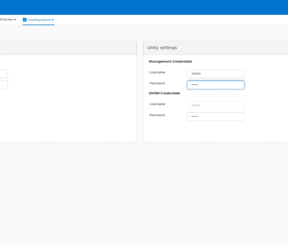The width and height of the screenshot is (288, 244).
Task: Select the DHSM Credentials section label
Action: [x=164, y=93]
